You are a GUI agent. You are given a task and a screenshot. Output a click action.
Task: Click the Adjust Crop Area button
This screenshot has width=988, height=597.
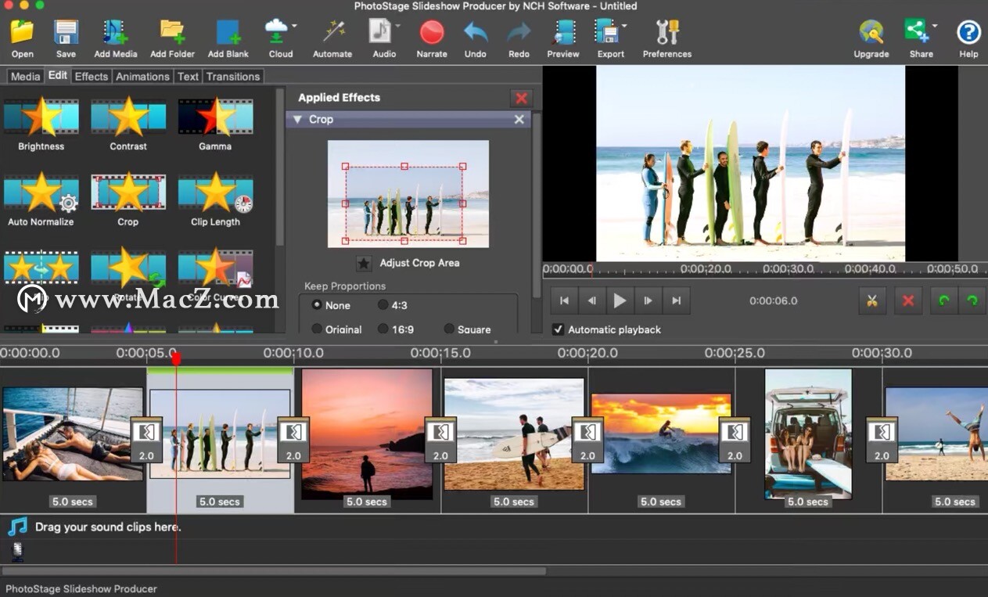[x=364, y=263]
